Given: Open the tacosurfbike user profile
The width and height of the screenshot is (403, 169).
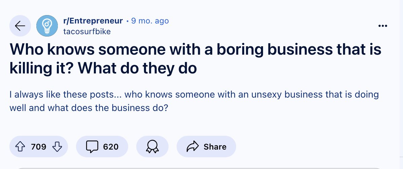Looking at the screenshot, I should [87, 32].
